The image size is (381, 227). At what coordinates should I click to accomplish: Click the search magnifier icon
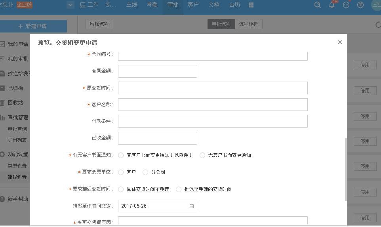point(317,5)
